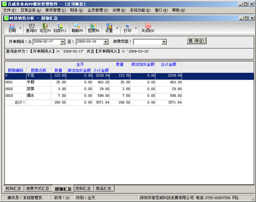This screenshot has width=256, height=202.
Task: Select the 中厨 row name cell
Action: click(x=38, y=82)
